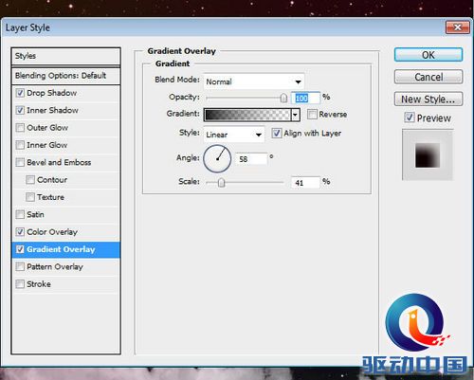
Task: Click the style preview thumbnail
Action: [428, 154]
